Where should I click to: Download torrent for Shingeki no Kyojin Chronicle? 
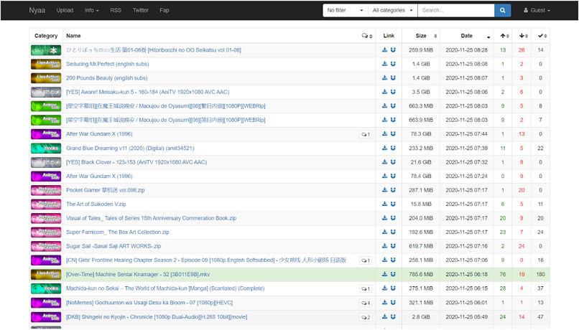click(384, 316)
